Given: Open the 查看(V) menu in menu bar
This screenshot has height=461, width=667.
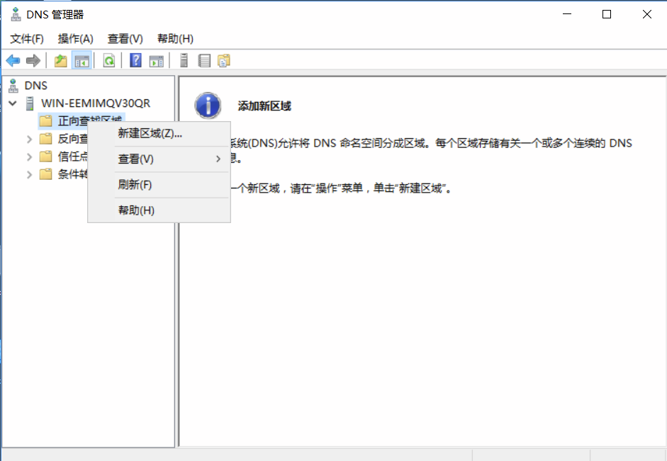Looking at the screenshot, I should click(125, 39).
